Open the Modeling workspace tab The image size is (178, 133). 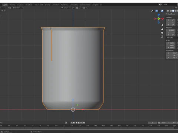coord(12,5)
